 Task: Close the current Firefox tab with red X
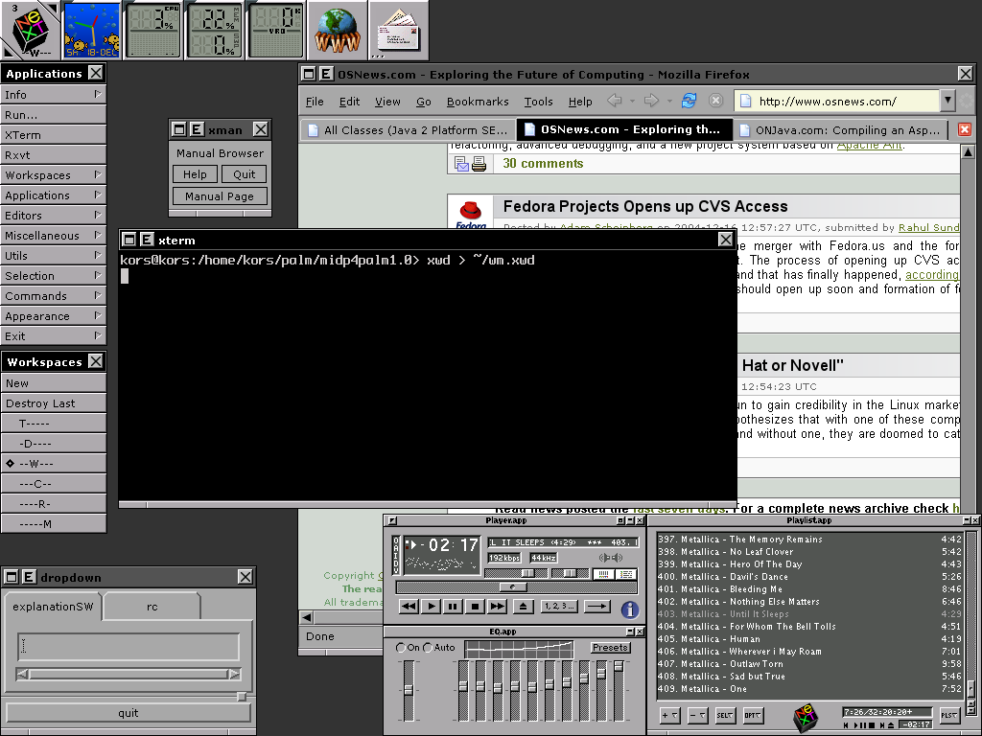pyautogui.click(x=965, y=129)
